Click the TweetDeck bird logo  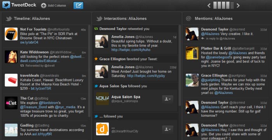pos(6,5)
